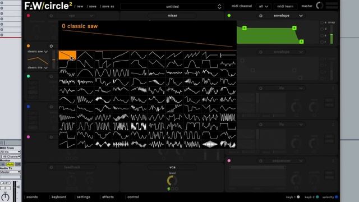Switch to the effects tab
Viewport: 359px width, 202px height.
108,197
